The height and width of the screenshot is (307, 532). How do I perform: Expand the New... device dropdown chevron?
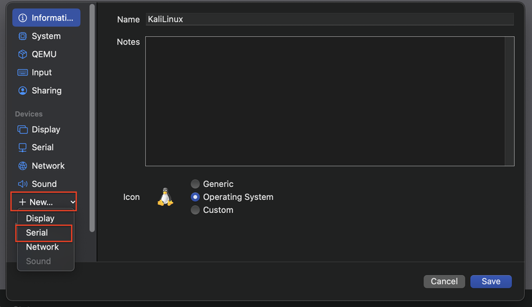[x=73, y=202]
